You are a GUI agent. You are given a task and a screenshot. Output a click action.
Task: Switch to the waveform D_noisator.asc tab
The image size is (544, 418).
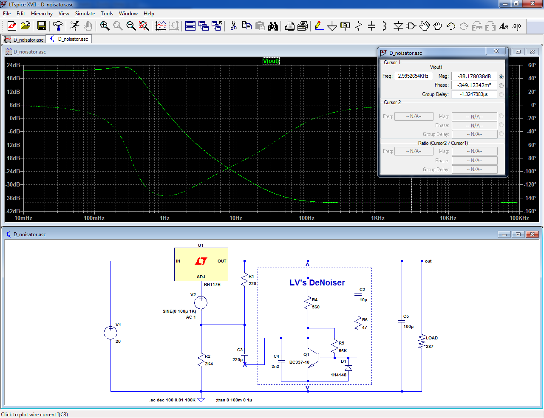(x=24, y=40)
